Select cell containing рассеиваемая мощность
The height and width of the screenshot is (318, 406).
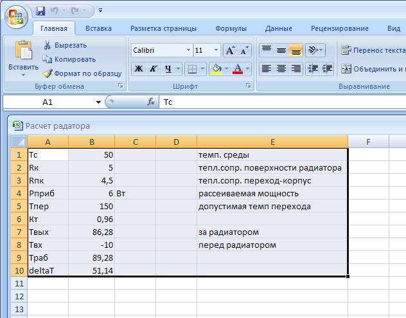[272, 194]
